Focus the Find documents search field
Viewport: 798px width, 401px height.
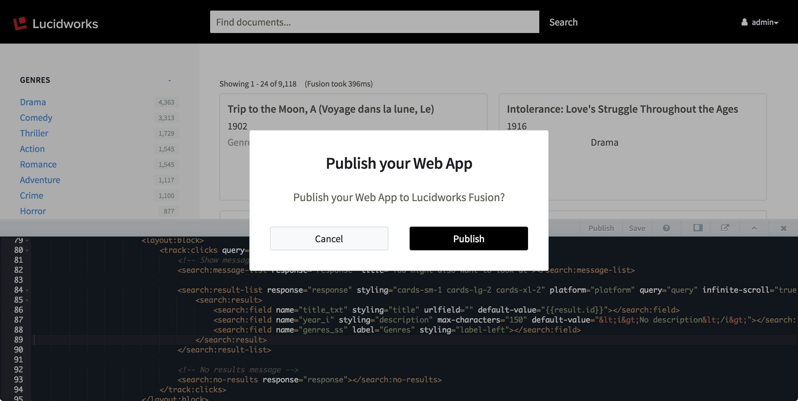374,22
